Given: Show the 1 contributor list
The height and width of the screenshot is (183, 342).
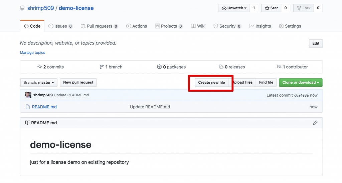Looking at the screenshot, I should [x=292, y=67].
